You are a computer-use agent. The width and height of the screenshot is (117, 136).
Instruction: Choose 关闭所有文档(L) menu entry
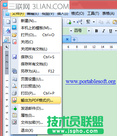(36, 49)
